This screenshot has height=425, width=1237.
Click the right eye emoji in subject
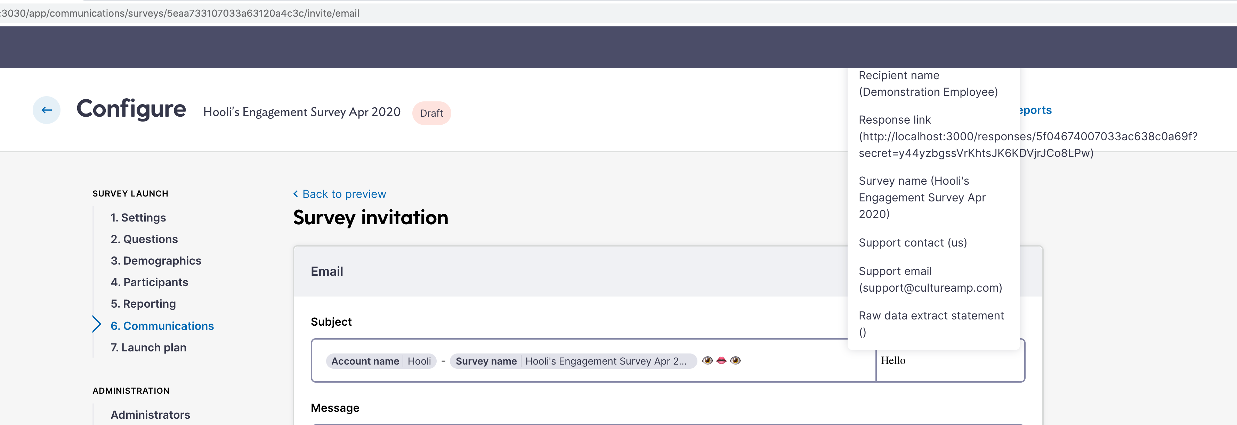(735, 360)
